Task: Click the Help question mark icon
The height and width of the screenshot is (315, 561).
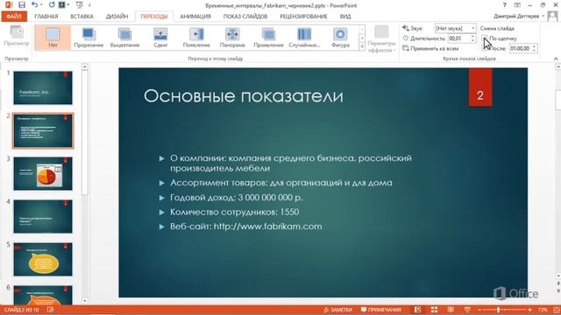Action: (505, 5)
